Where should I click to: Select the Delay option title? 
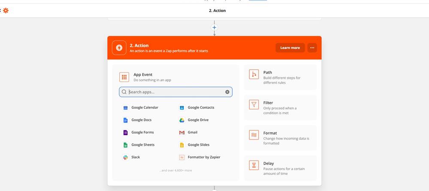click(x=269, y=164)
